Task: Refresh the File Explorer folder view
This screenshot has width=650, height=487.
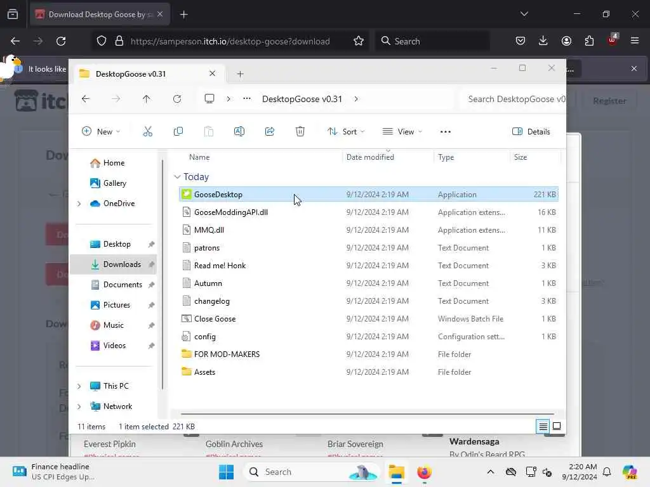Action: [177, 99]
